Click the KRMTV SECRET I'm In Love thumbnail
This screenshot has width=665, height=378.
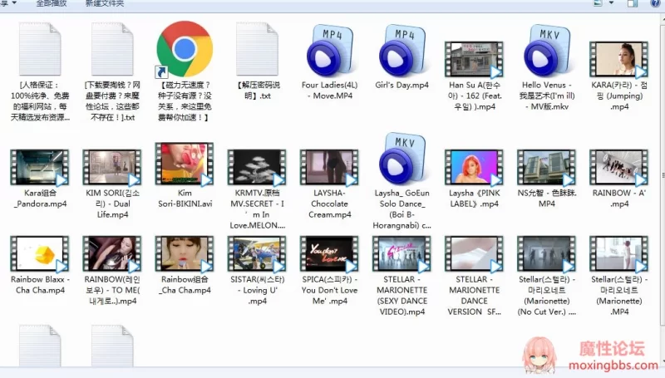tap(257, 167)
